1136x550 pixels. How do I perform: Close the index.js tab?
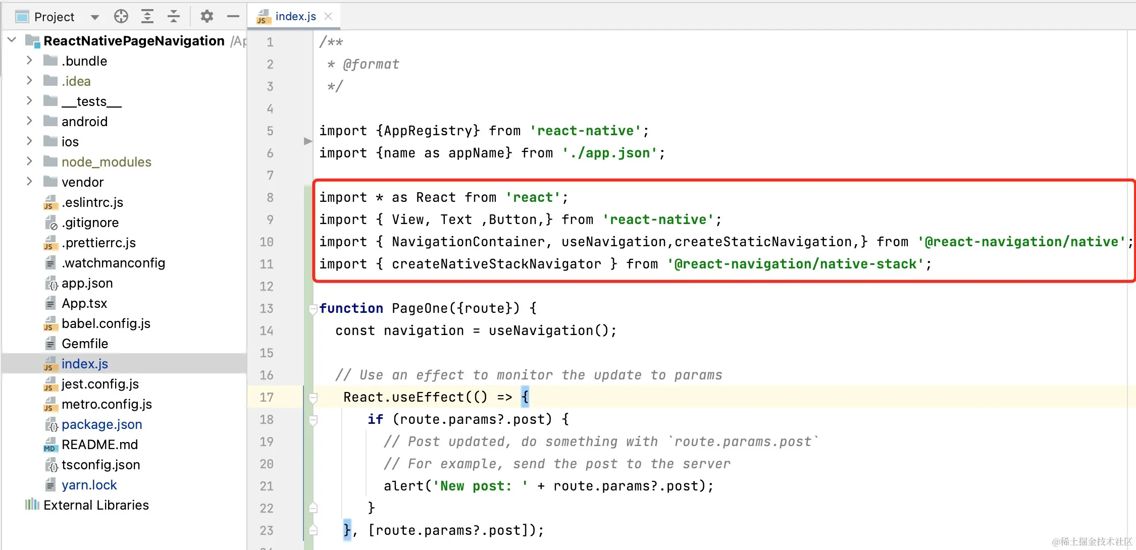(x=328, y=17)
